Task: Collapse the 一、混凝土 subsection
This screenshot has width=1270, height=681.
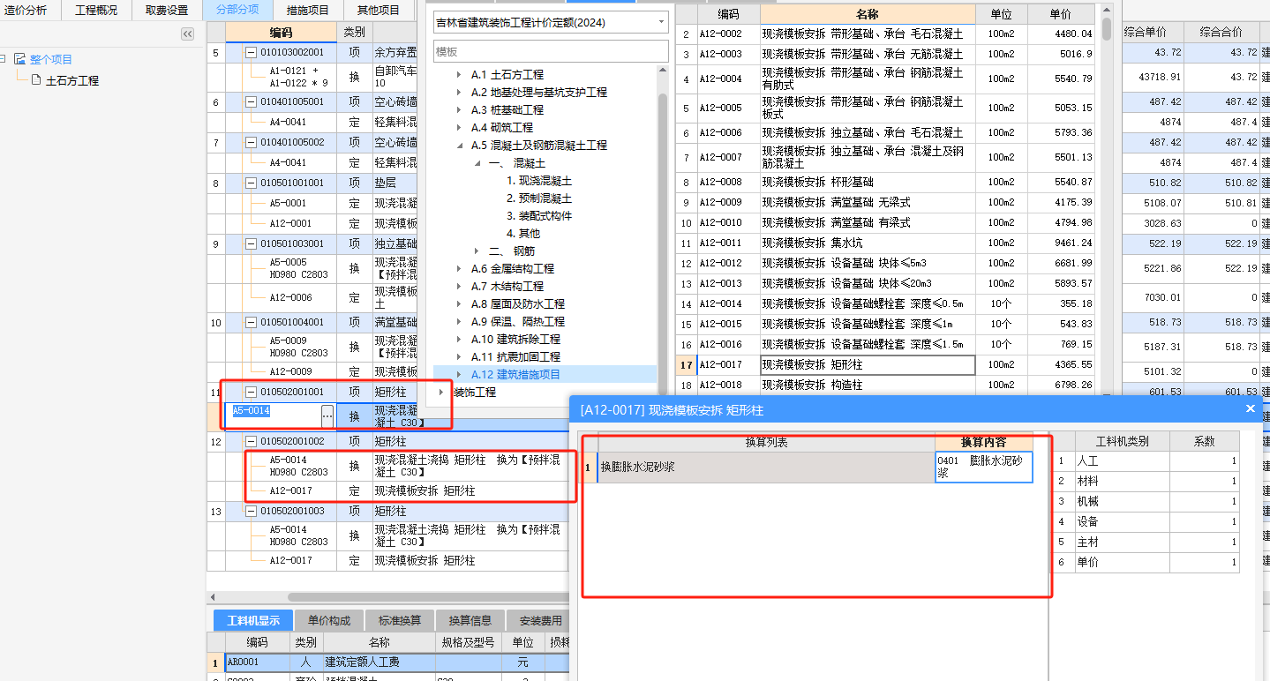Action: pyautogui.click(x=477, y=163)
